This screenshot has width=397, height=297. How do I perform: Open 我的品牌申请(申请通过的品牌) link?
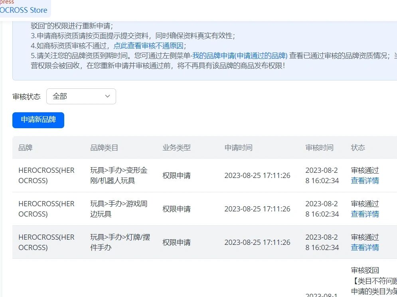(x=240, y=56)
